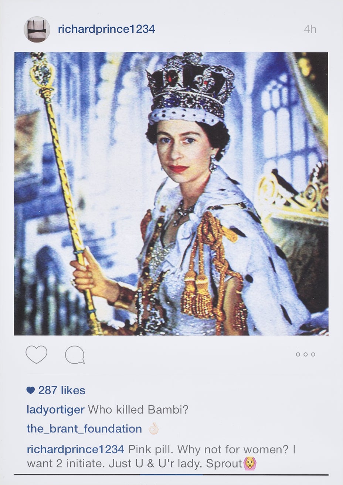This screenshot has width=343, height=485.
Task: View the 287 likes list
Action: pos(62,390)
